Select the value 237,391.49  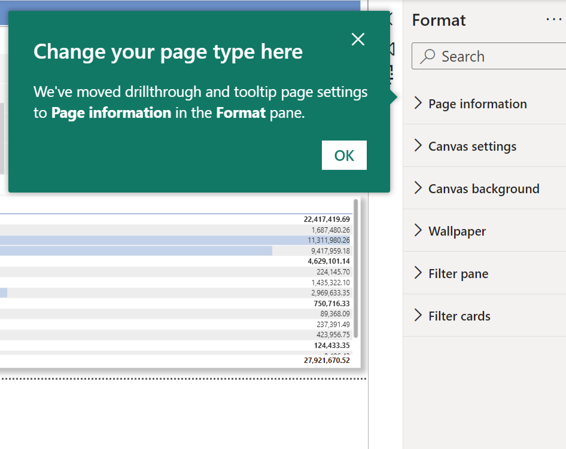click(333, 324)
